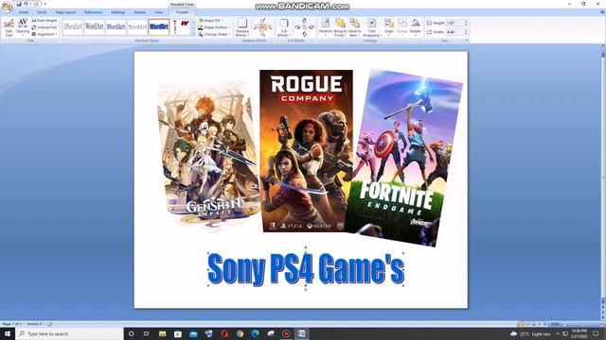Click Bring to Front

[x=340, y=27]
